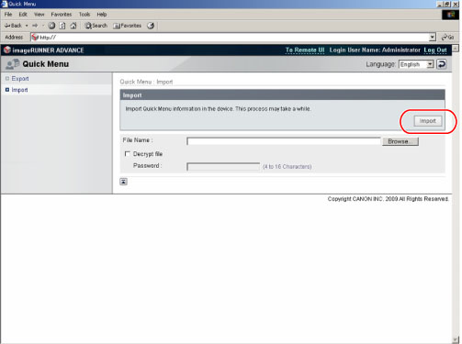This screenshot has width=462, height=344.
Task: Open the Back button history dropdown arrow
Action: click(27, 26)
